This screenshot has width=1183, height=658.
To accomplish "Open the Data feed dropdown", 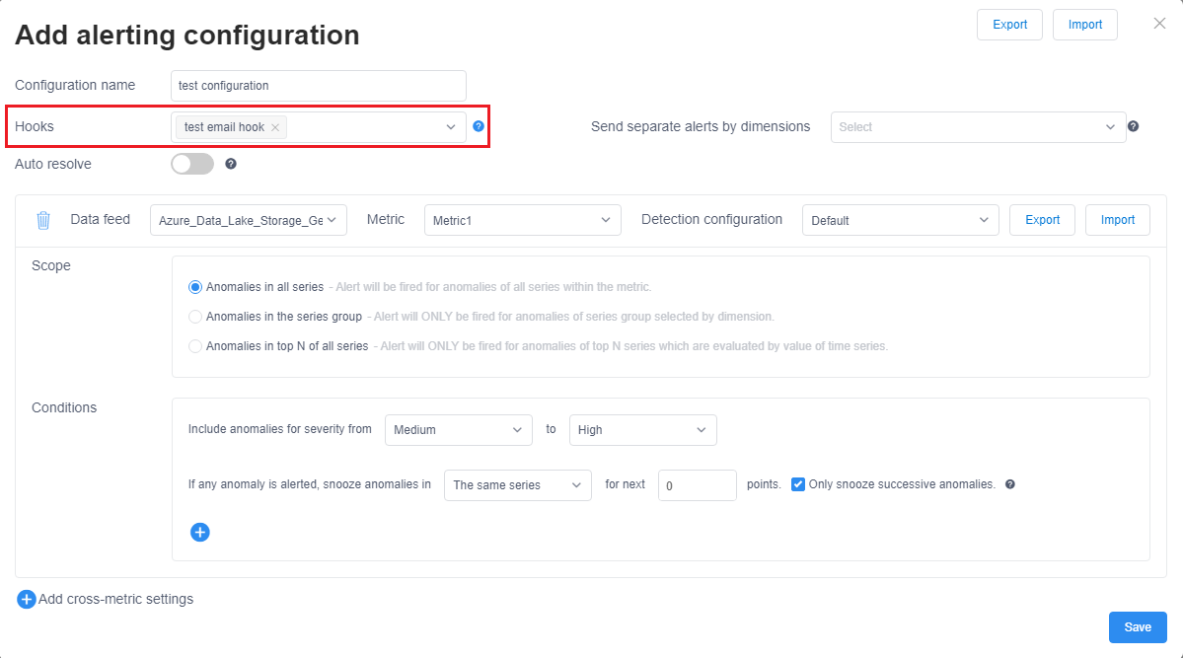I will (249, 220).
